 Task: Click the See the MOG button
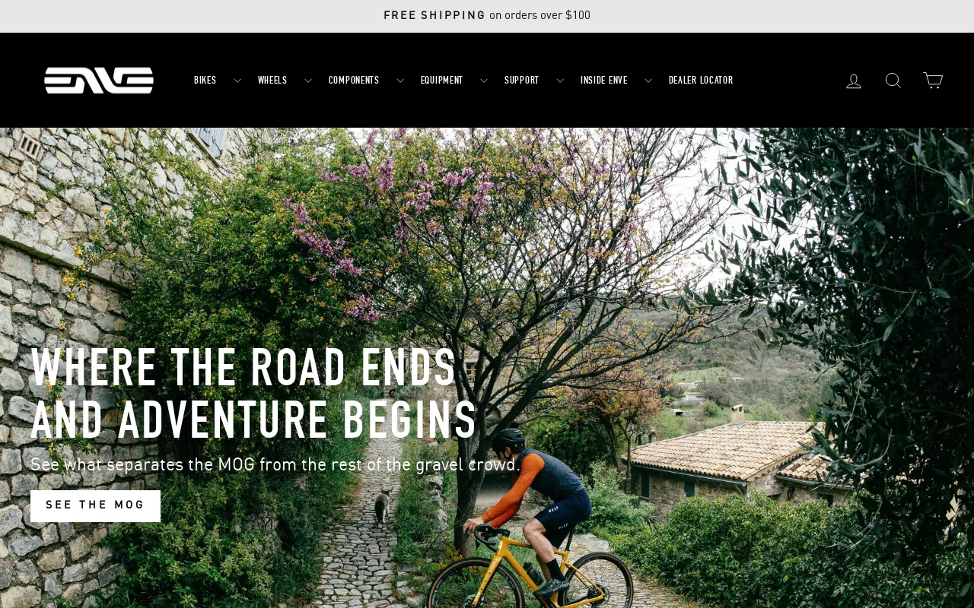(95, 506)
